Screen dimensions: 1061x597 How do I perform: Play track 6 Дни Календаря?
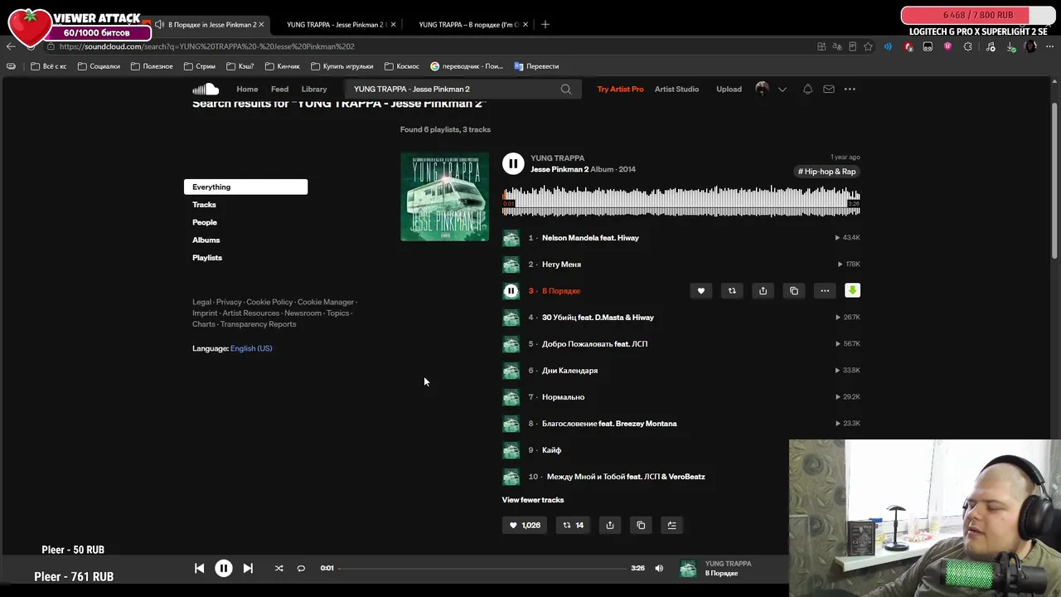569,371
